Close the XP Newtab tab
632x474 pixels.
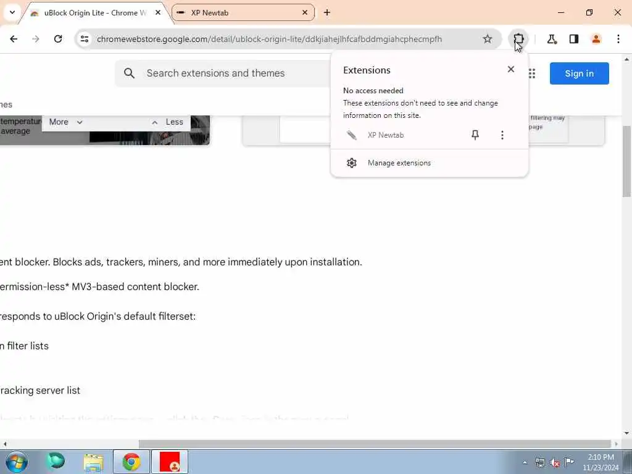[x=305, y=13]
